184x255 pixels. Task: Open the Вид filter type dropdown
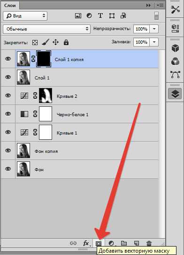click(x=25, y=16)
